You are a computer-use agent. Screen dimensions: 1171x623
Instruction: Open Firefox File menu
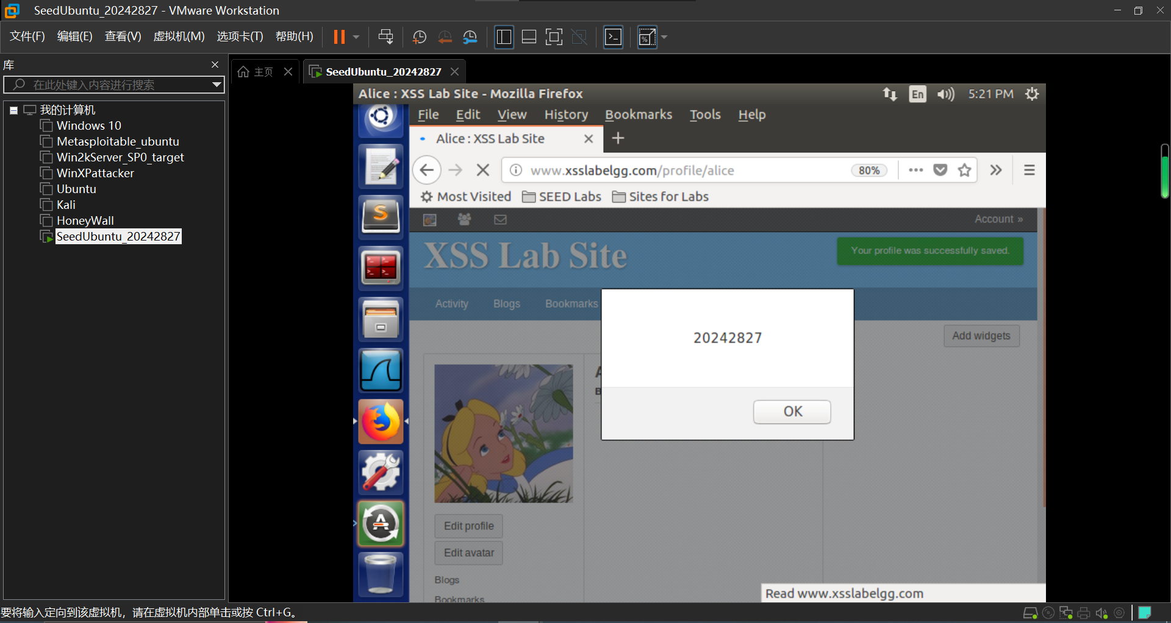[x=428, y=114]
